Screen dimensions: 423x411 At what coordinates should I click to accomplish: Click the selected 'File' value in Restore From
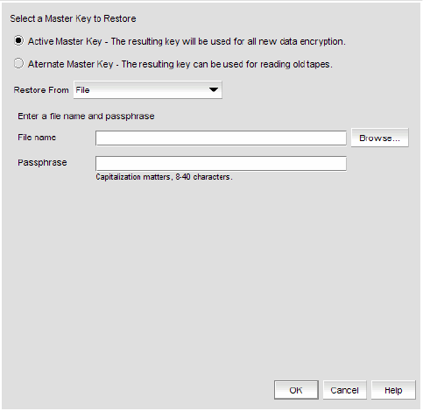pos(82,90)
